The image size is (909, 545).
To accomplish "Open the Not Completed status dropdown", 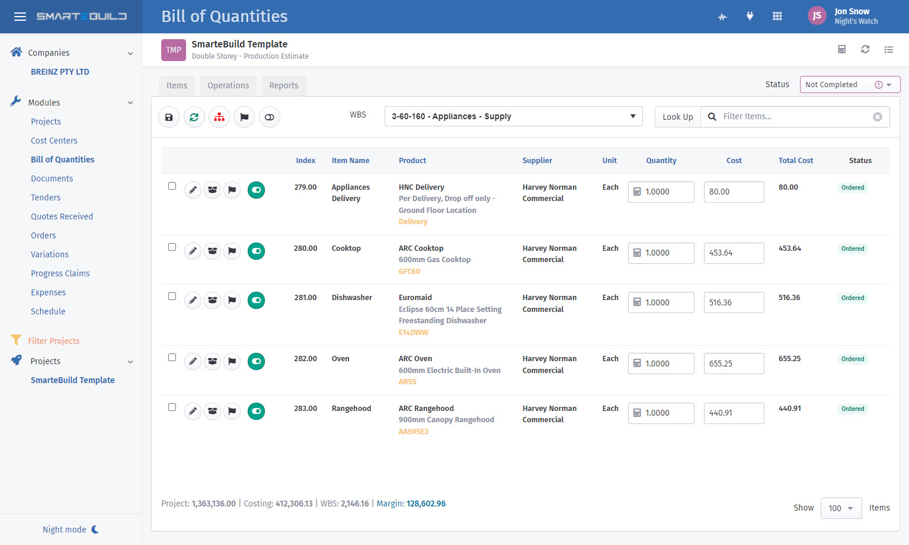I will pos(849,85).
